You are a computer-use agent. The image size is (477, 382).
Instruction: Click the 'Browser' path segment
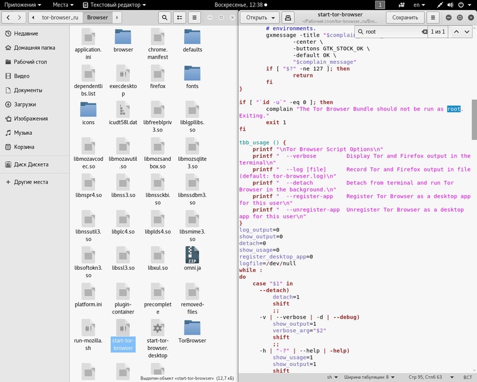98,17
